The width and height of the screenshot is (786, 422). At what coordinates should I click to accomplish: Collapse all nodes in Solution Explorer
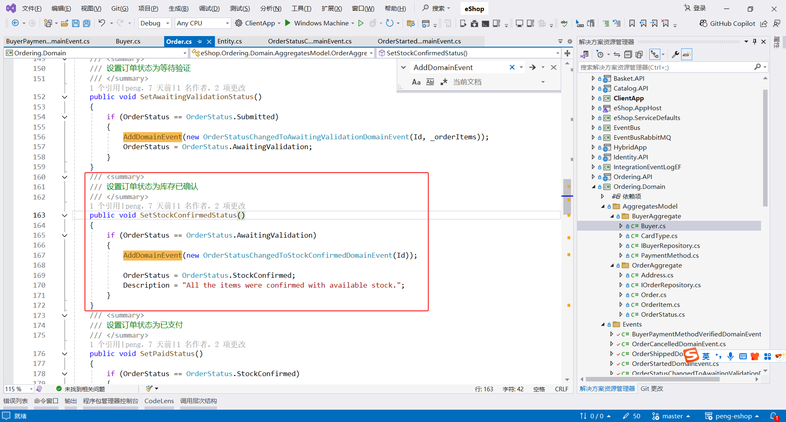click(628, 54)
